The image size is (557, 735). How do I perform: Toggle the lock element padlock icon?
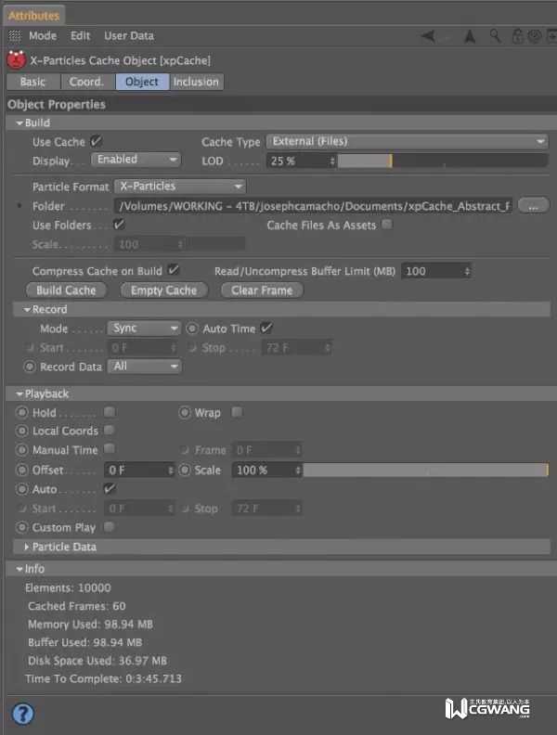coord(517,36)
